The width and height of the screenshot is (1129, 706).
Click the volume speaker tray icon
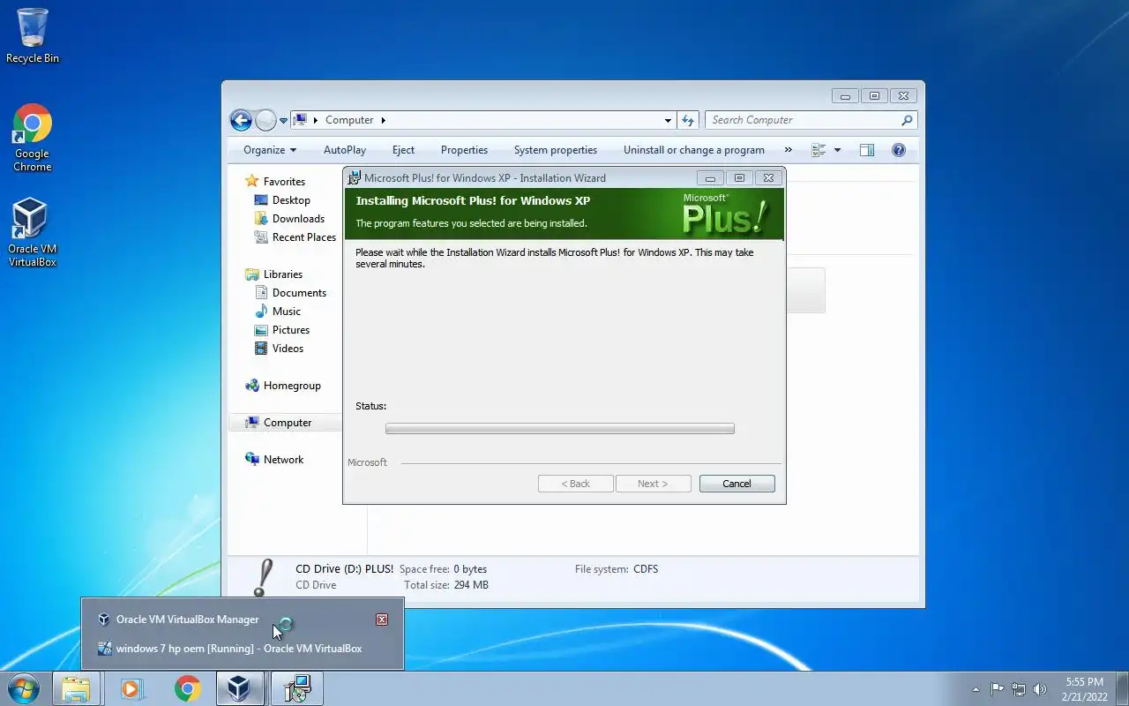tap(1040, 689)
